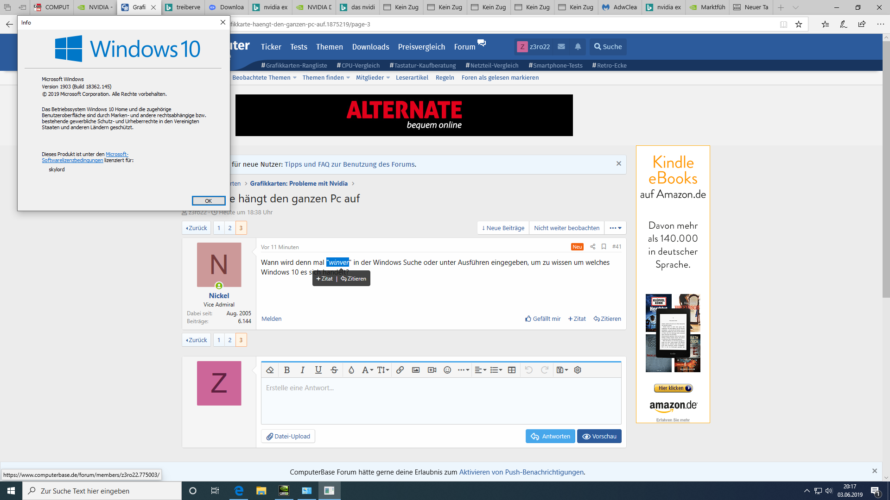Viewport: 890px width, 500px height.
Task: Open the smiley emoji picker
Action: coord(447,370)
